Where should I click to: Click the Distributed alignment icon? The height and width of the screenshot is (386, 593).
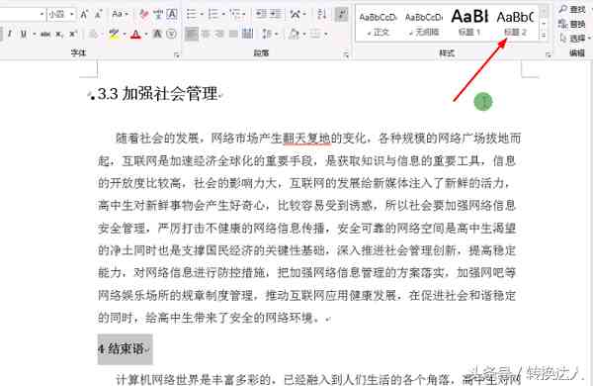point(247,34)
